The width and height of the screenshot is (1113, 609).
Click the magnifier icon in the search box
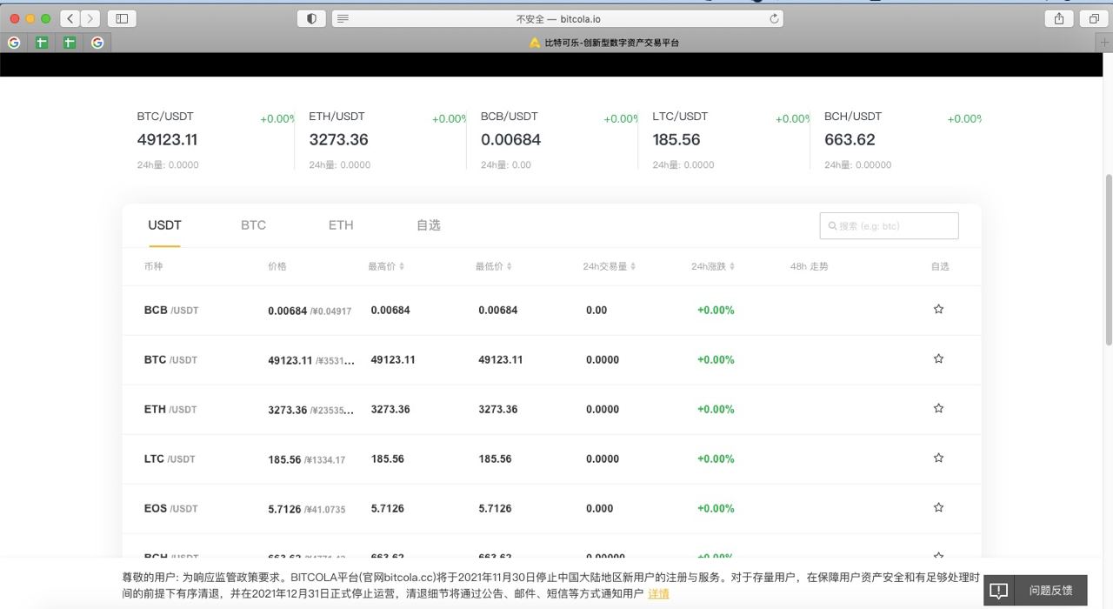(832, 226)
